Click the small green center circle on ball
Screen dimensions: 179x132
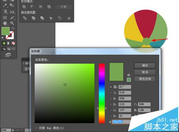click(147, 41)
